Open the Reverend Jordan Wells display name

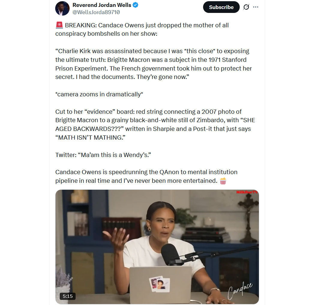click(102, 5)
